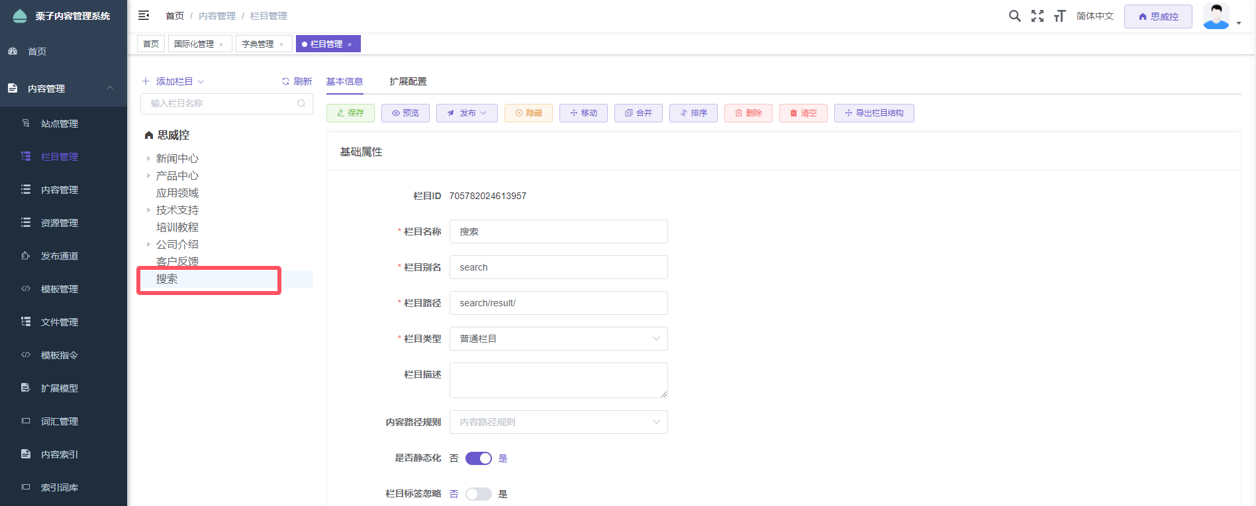Close the 字典管理 tab
Screen dimensions: 1256x506
pos(281,44)
